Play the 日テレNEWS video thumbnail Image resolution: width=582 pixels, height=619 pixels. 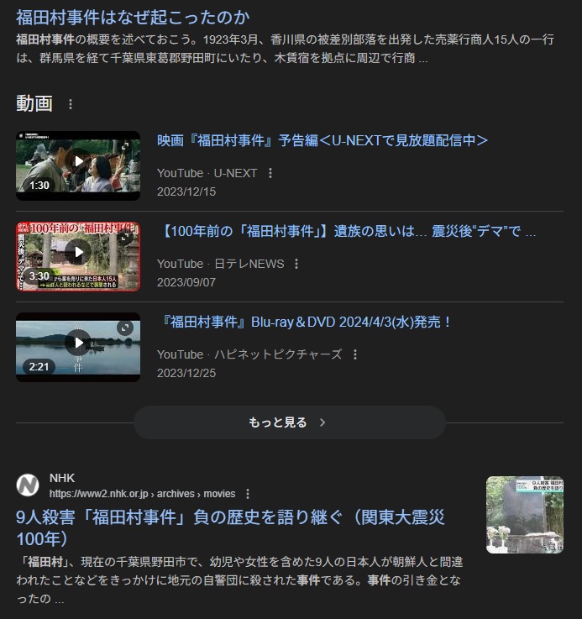click(78, 252)
